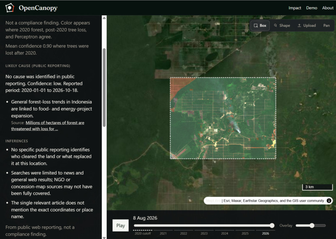Click the timeline date slider handle
The width and height of the screenshot is (336, 239).
(272, 226)
